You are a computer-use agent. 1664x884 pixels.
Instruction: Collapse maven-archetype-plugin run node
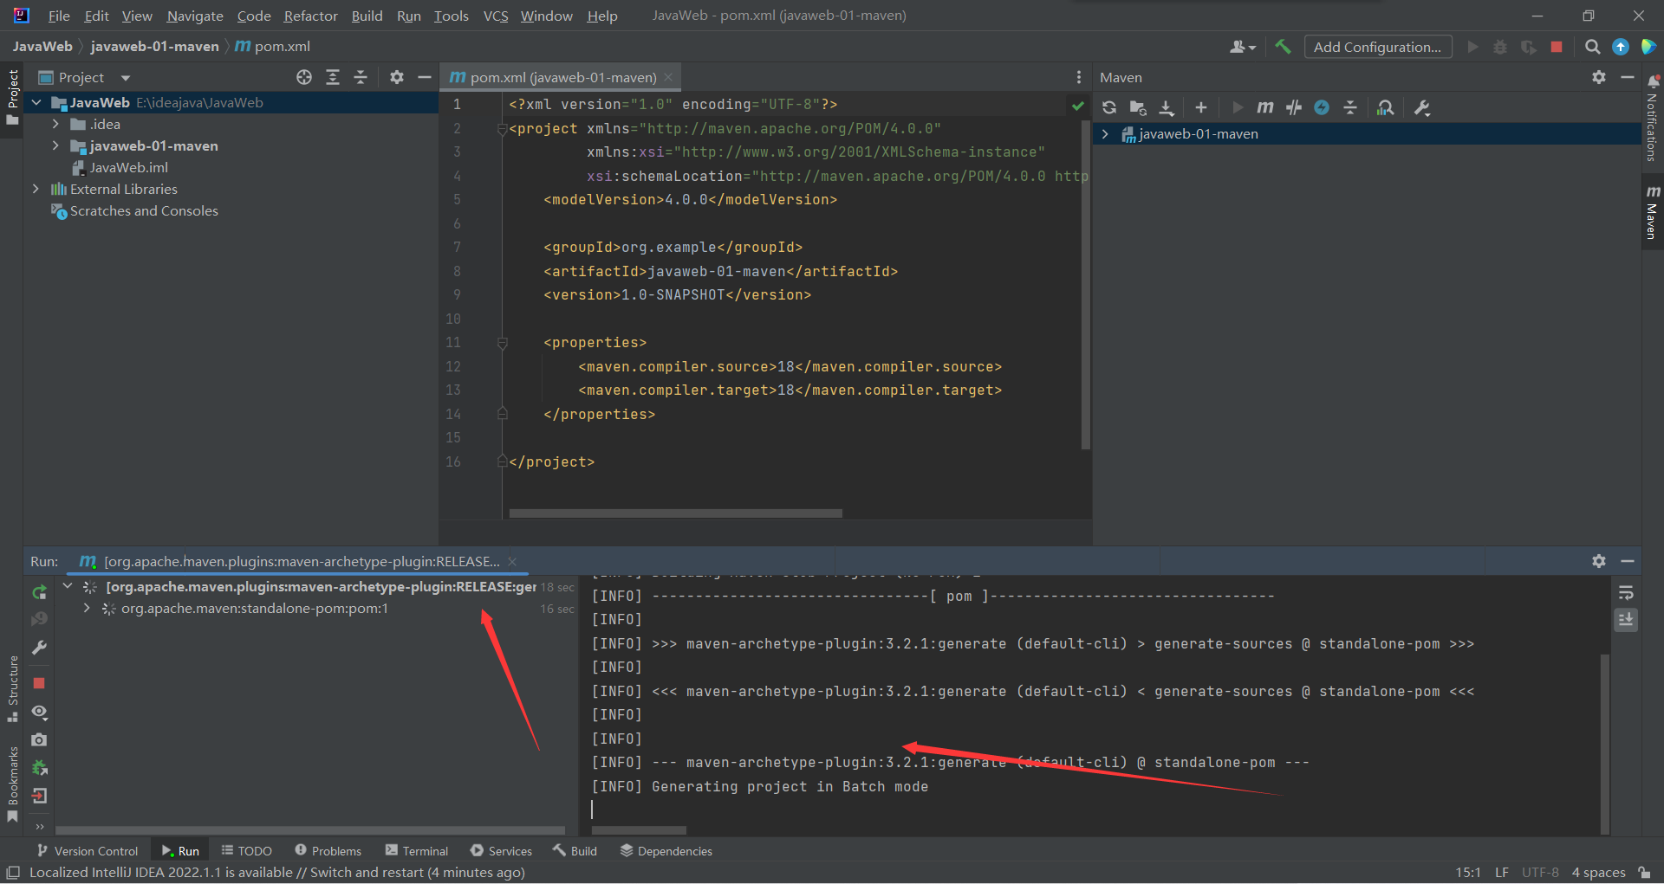[68, 587]
